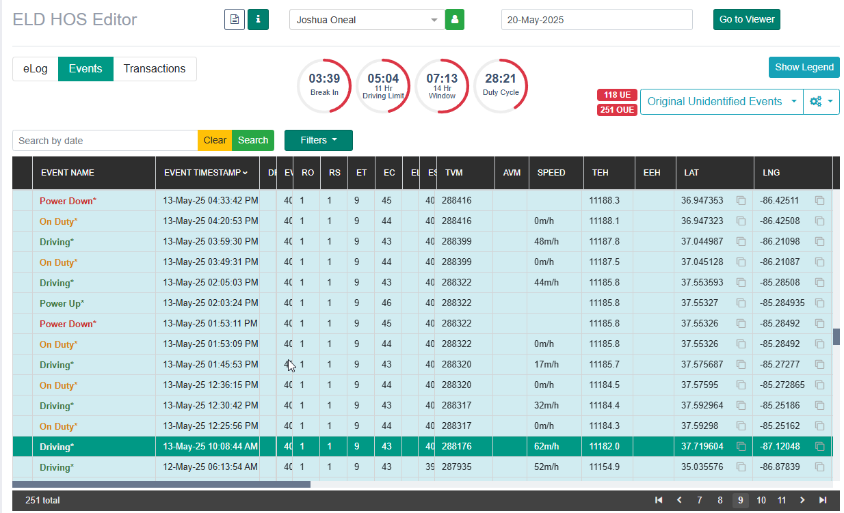Viewport: 844px width, 513px height.
Task: Switch to the eLog tab
Action: pos(36,69)
